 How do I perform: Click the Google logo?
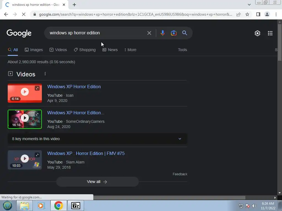click(19, 33)
